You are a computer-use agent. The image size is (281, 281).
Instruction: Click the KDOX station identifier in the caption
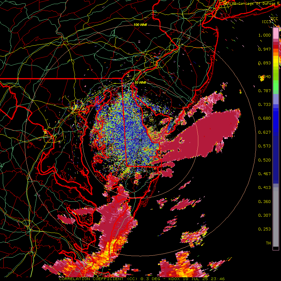pyautogui.click(x=175, y=279)
